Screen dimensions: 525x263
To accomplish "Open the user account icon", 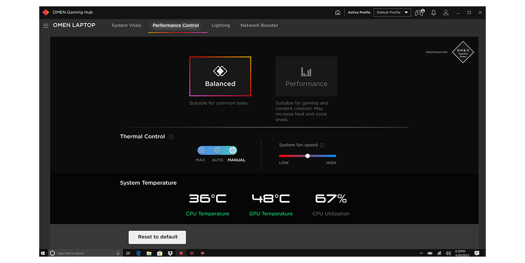I will 446,12.
